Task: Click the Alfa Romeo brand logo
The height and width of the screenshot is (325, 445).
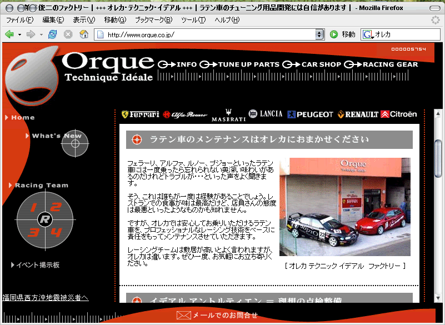Action: click(x=185, y=114)
